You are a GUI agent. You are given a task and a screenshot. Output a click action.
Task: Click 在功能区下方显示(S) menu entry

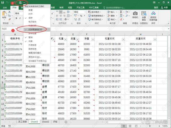tap(37, 61)
